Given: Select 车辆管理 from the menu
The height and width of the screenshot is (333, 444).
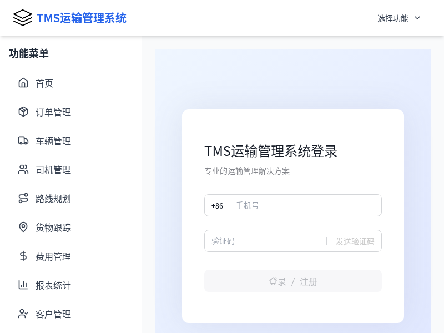Looking at the screenshot, I should coord(71,141).
